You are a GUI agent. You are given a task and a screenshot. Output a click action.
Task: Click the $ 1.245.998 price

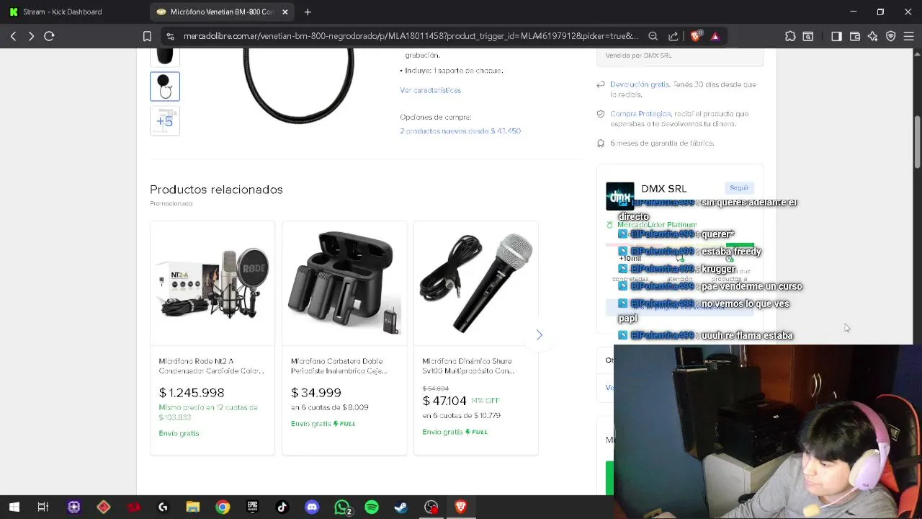click(192, 393)
